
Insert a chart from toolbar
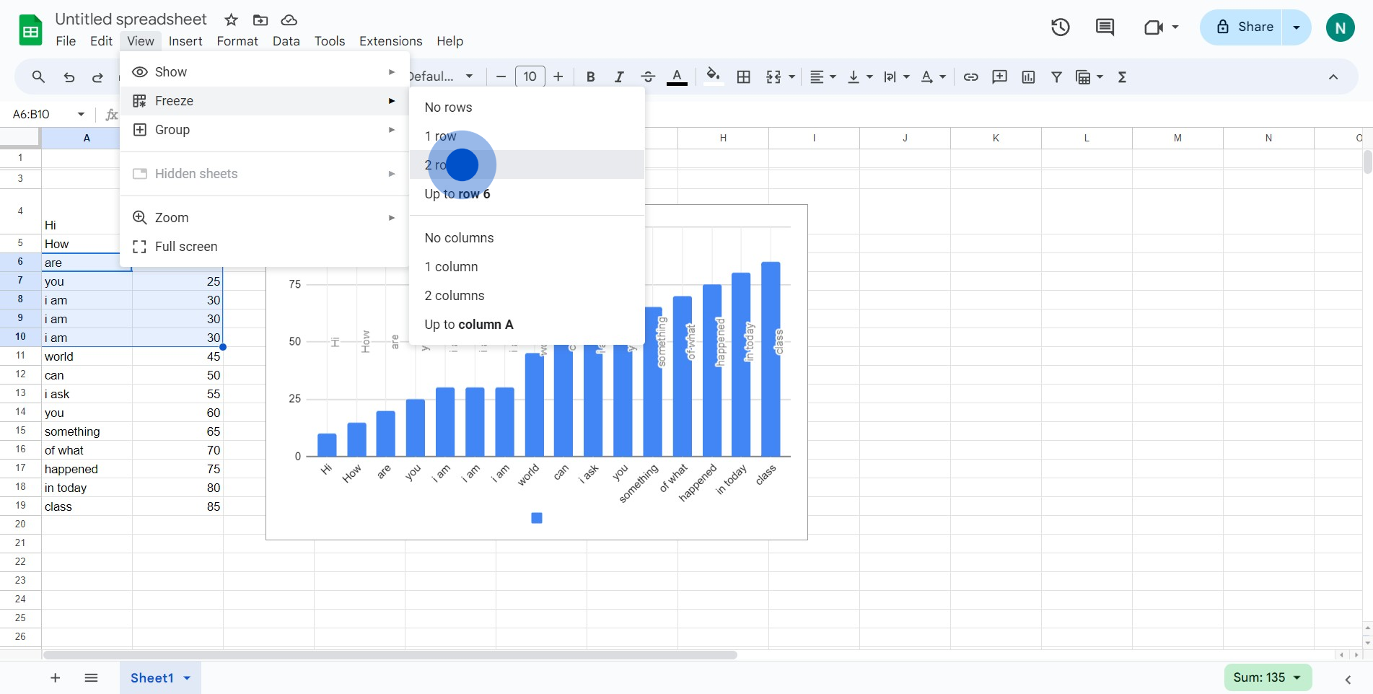coord(1028,77)
